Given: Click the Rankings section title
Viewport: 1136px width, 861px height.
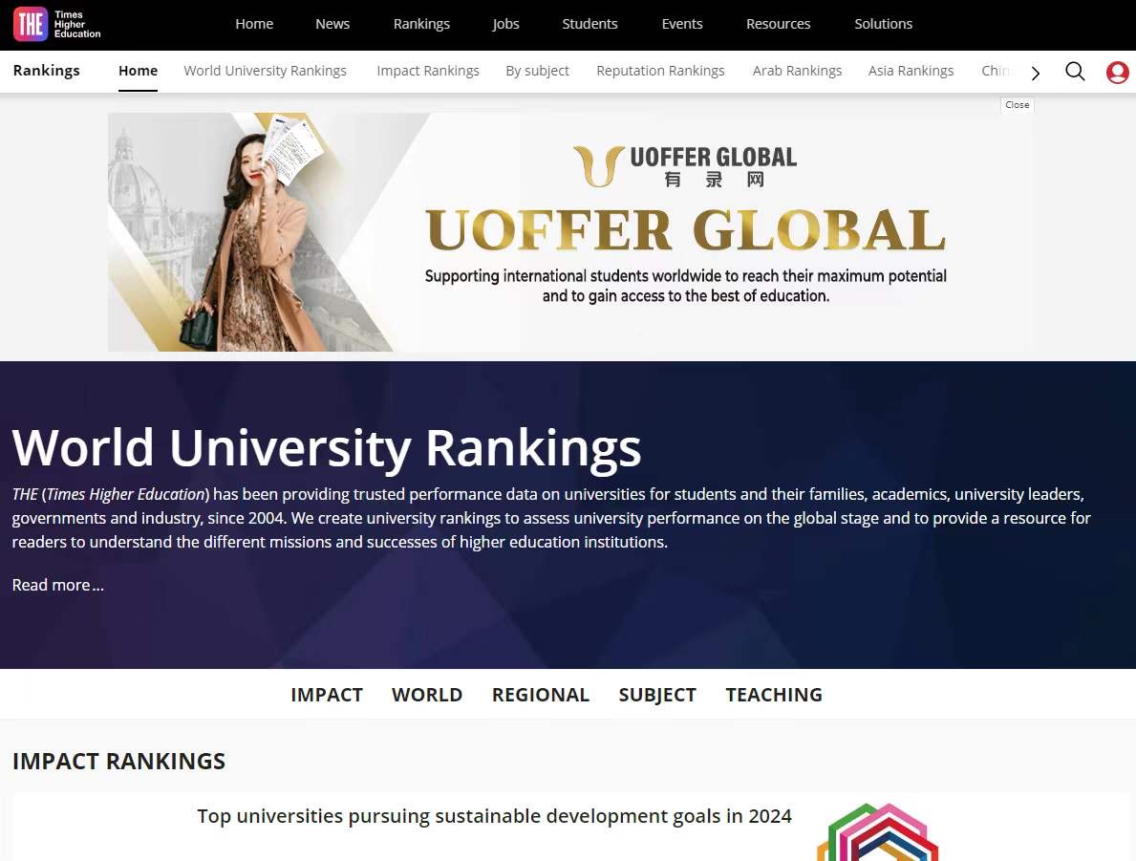Looking at the screenshot, I should [47, 71].
